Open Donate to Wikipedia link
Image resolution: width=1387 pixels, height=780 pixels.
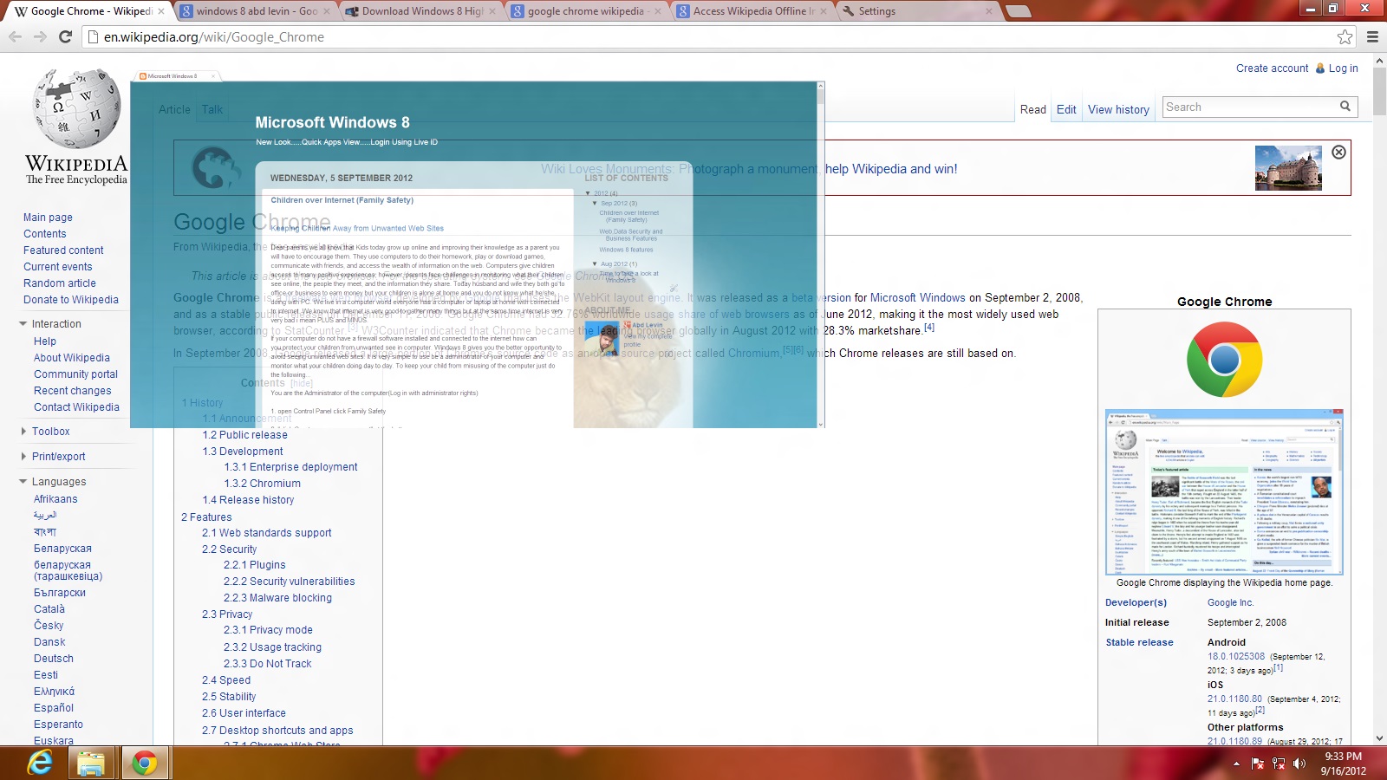71,300
